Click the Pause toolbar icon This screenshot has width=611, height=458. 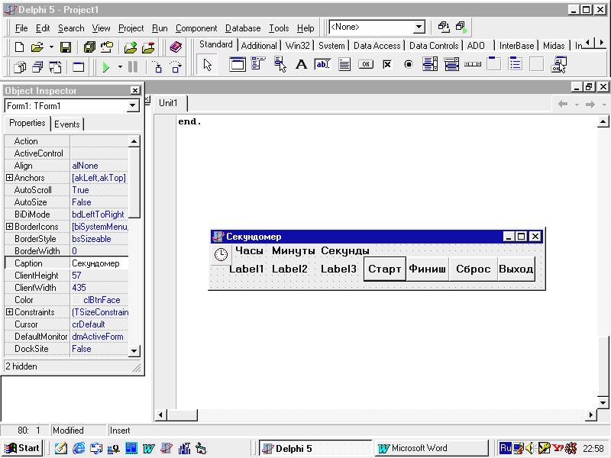click(133, 67)
